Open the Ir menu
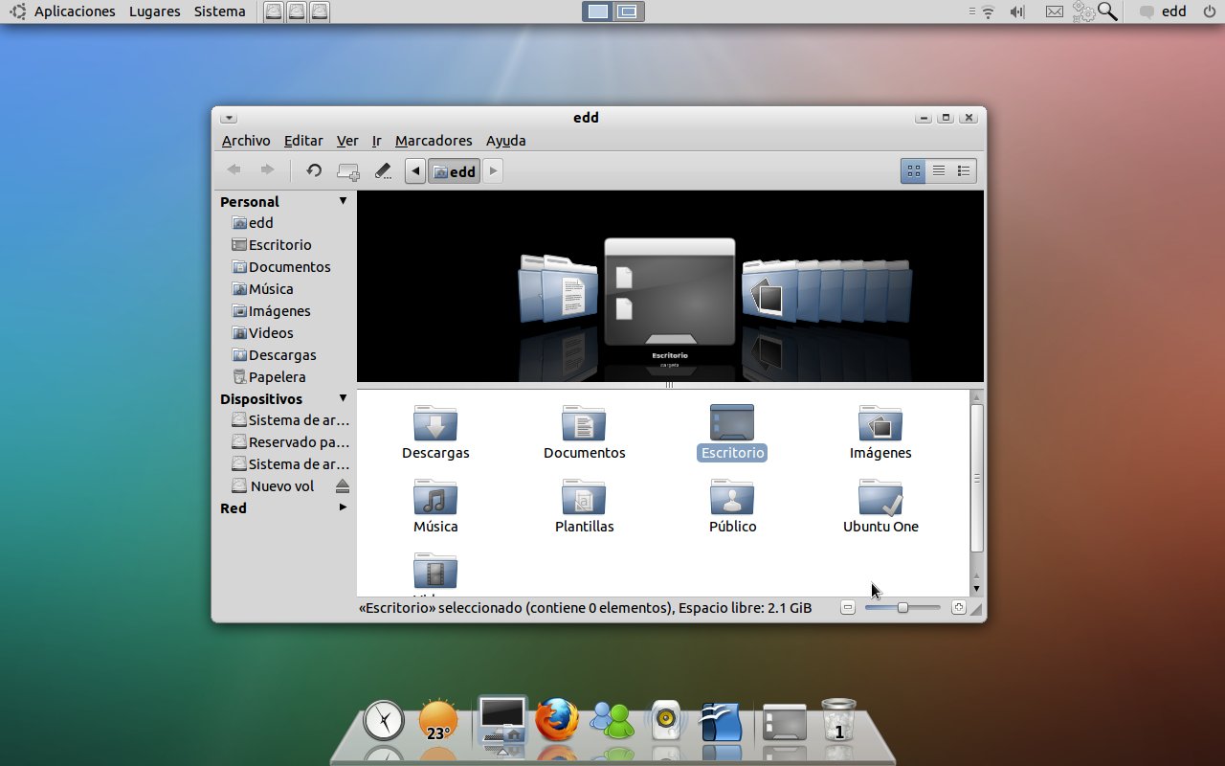The width and height of the screenshot is (1225, 766). pyautogui.click(x=377, y=141)
